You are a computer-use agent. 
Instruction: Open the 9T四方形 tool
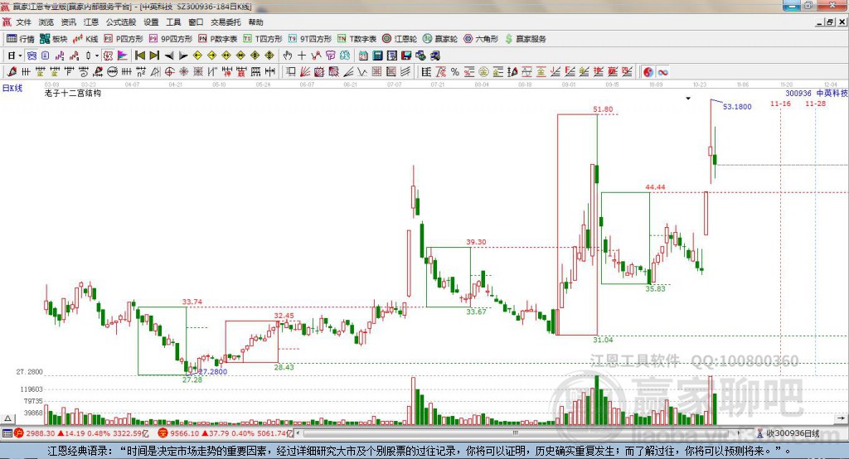pyautogui.click(x=310, y=39)
